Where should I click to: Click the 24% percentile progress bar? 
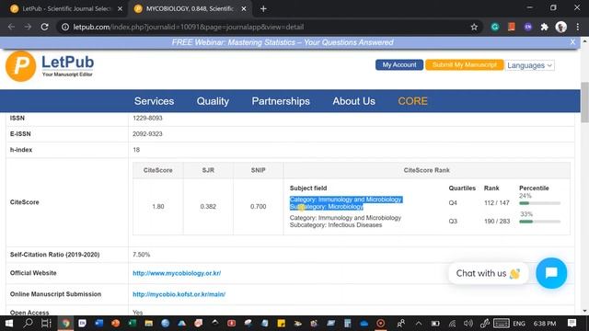540,203
